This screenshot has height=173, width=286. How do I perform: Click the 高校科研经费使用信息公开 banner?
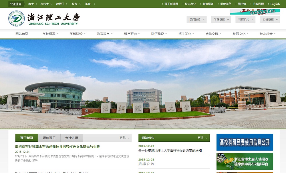pyautogui.click(x=245, y=142)
